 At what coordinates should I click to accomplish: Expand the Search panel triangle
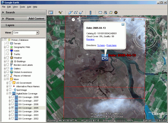point(3,12)
